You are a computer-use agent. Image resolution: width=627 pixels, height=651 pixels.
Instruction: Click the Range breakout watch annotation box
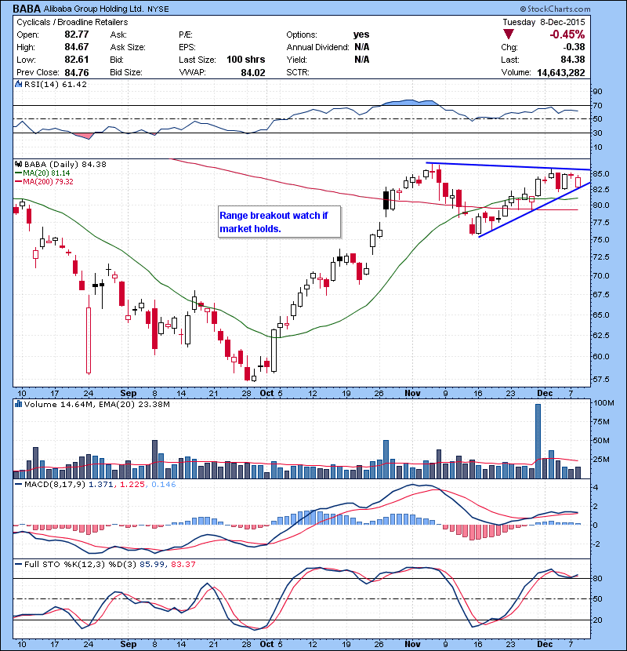pyautogui.click(x=280, y=222)
